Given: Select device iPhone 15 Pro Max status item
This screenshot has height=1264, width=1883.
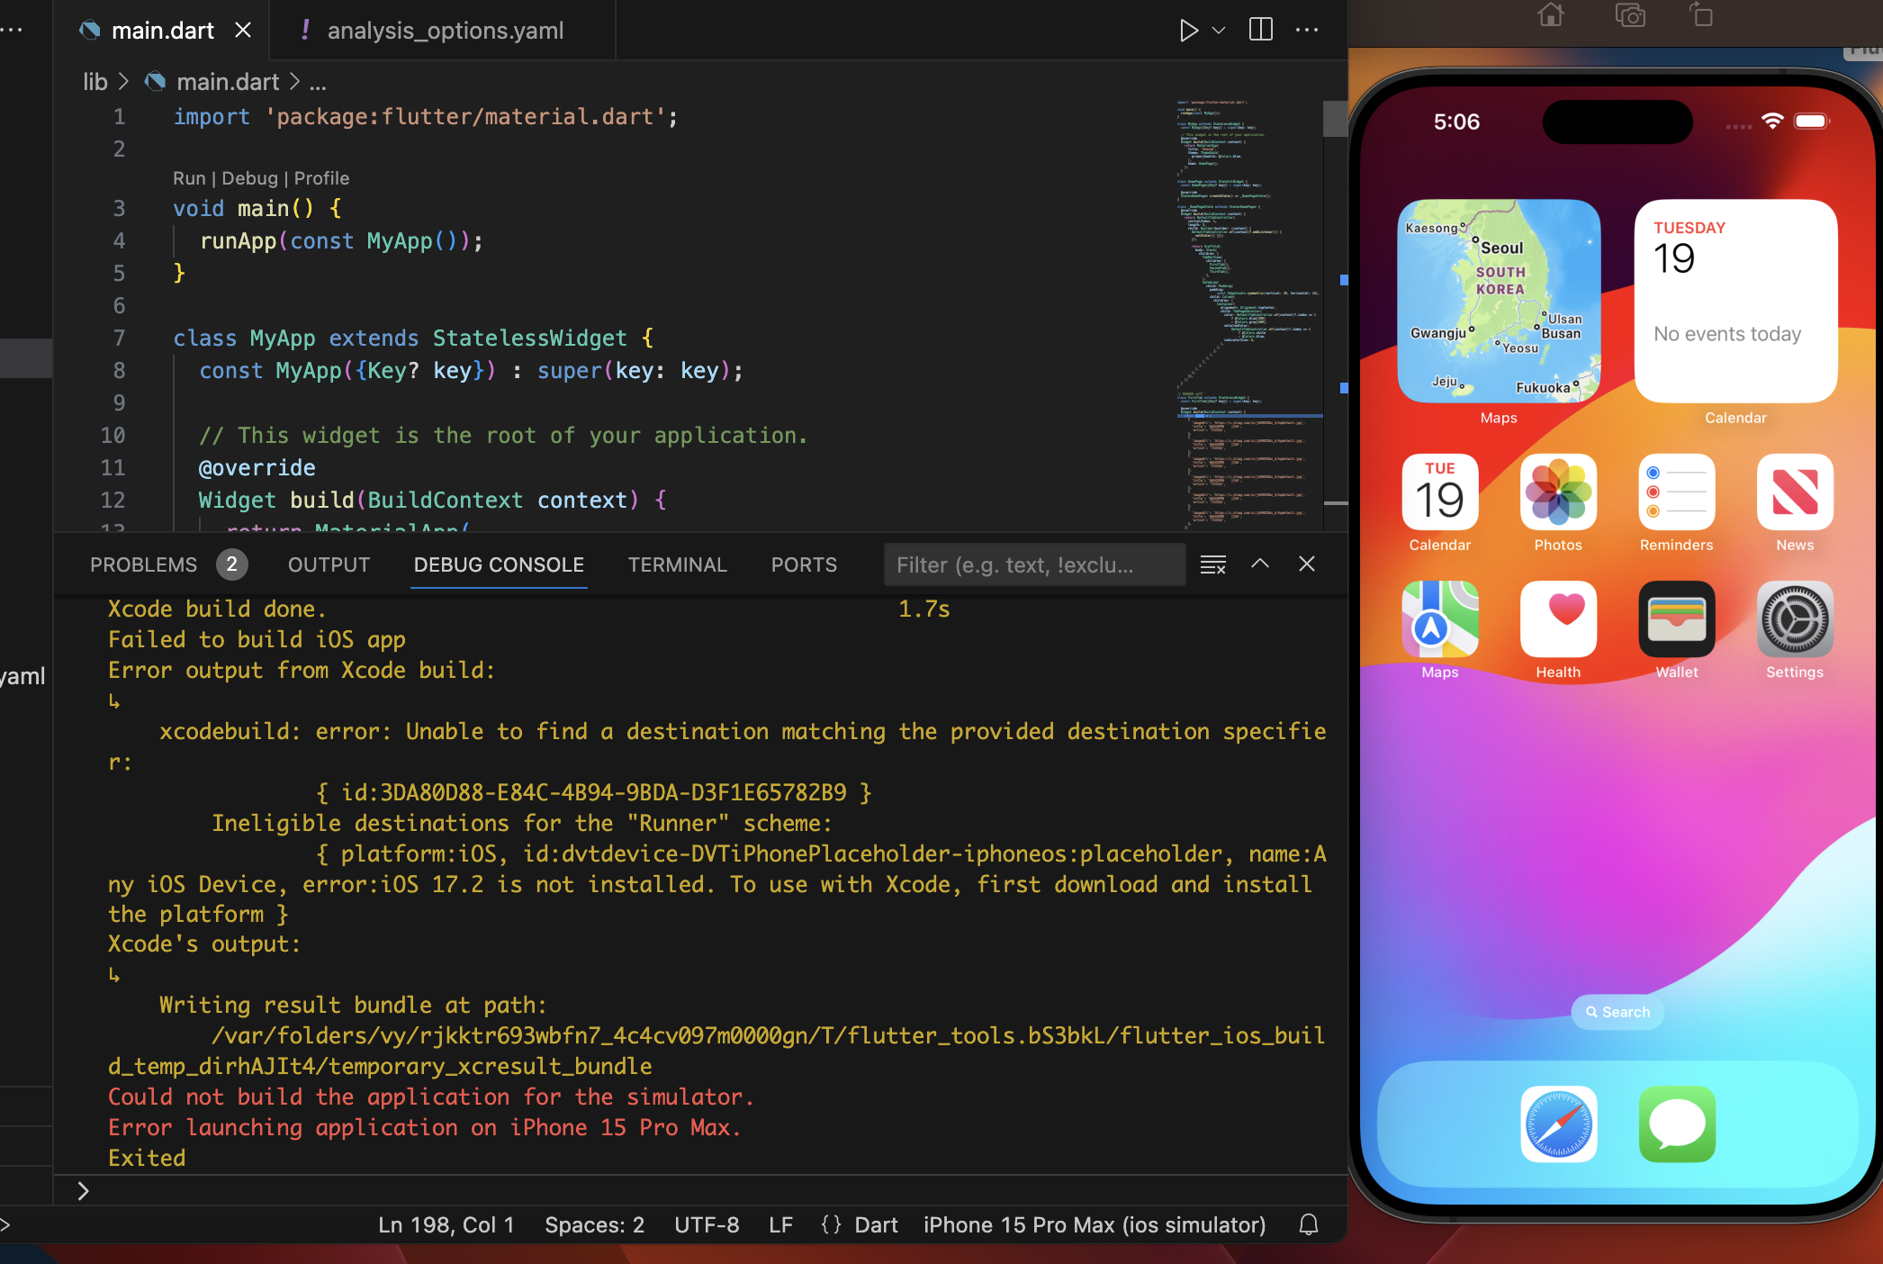Looking at the screenshot, I should point(1095,1225).
